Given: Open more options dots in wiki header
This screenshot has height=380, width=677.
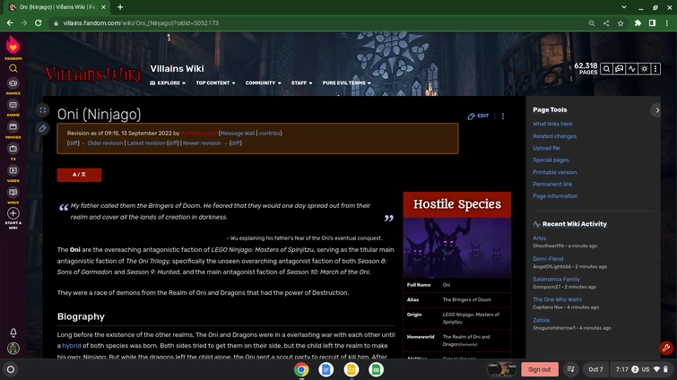Looking at the screenshot, I should 655,69.
